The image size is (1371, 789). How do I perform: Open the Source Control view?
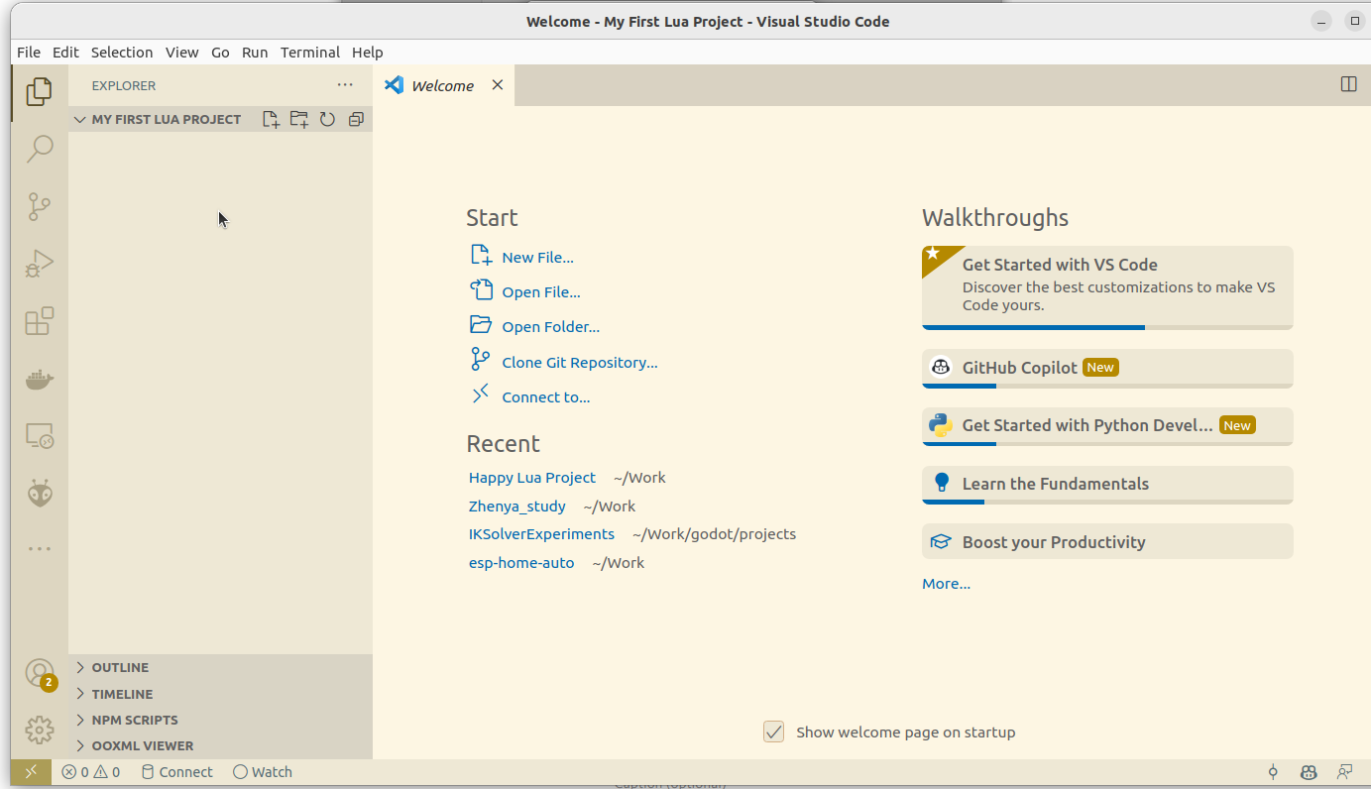[x=40, y=206]
